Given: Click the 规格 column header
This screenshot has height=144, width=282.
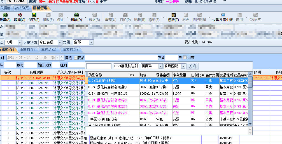Looking at the screenshot, I should 148,75.
